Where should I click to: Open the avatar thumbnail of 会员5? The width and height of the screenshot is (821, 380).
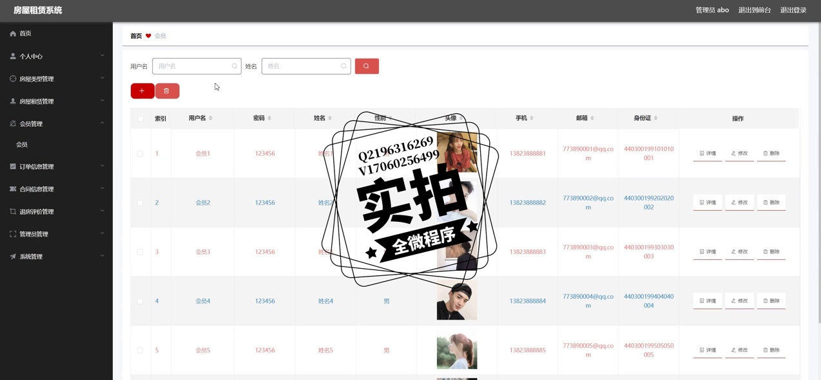click(x=456, y=350)
